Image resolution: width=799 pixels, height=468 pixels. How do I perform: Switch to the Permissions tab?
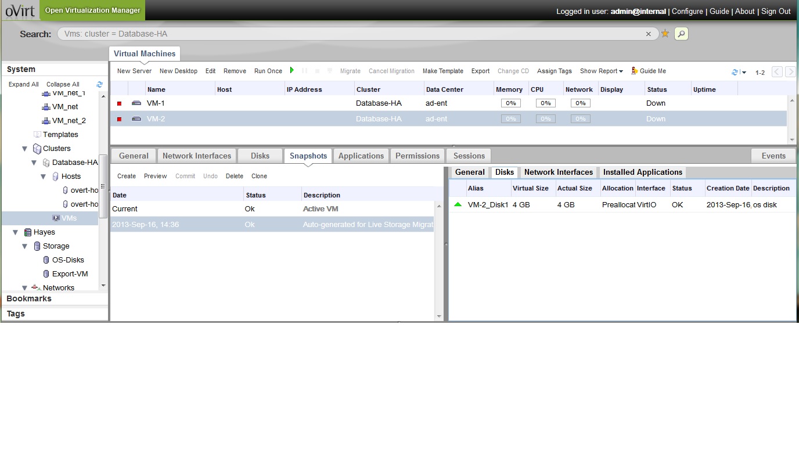417,156
